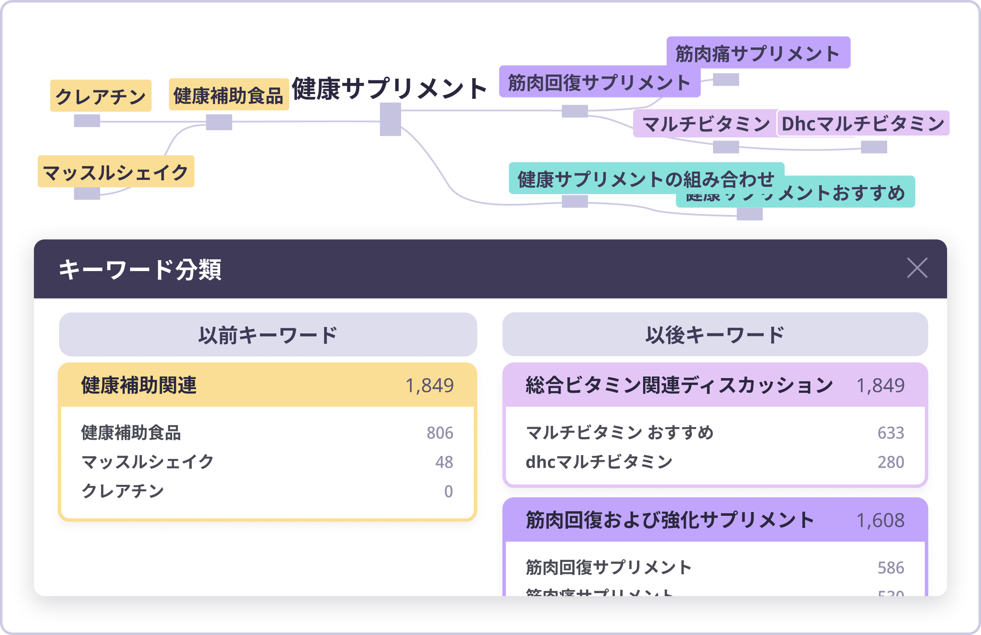Click the 健康補助食品 node tag
The height and width of the screenshot is (635, 981).
pos(229,95)
